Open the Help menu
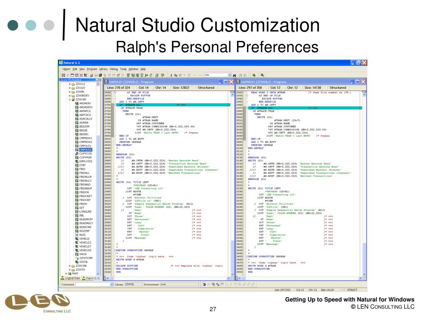 coord(143,69)
